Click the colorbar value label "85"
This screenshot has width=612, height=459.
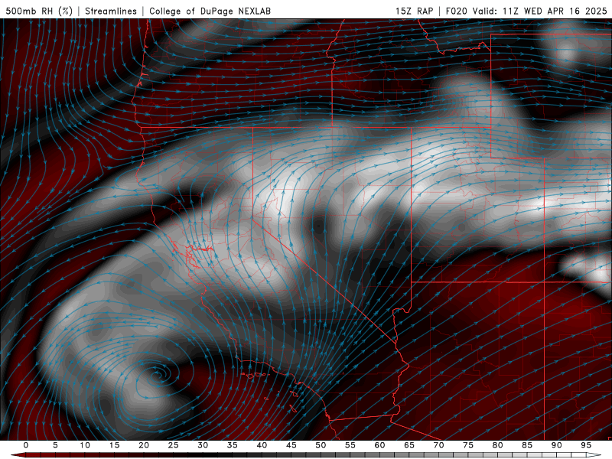coord(527,445)
